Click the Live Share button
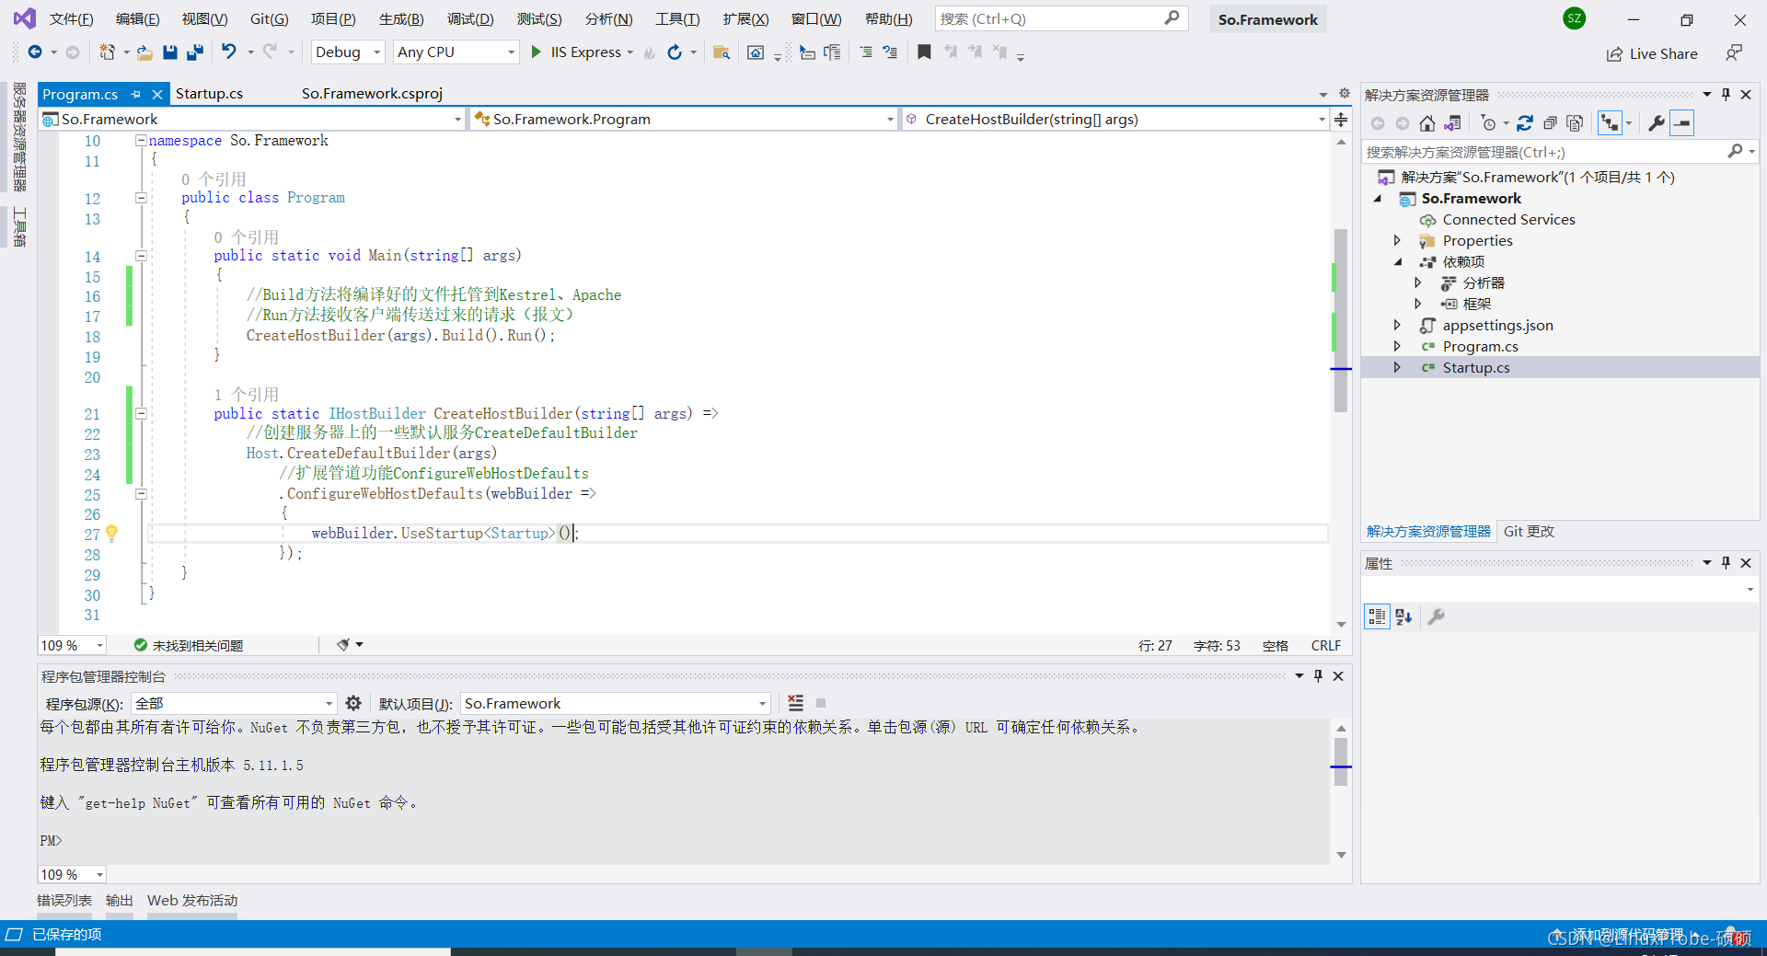 pos(1652,53)
